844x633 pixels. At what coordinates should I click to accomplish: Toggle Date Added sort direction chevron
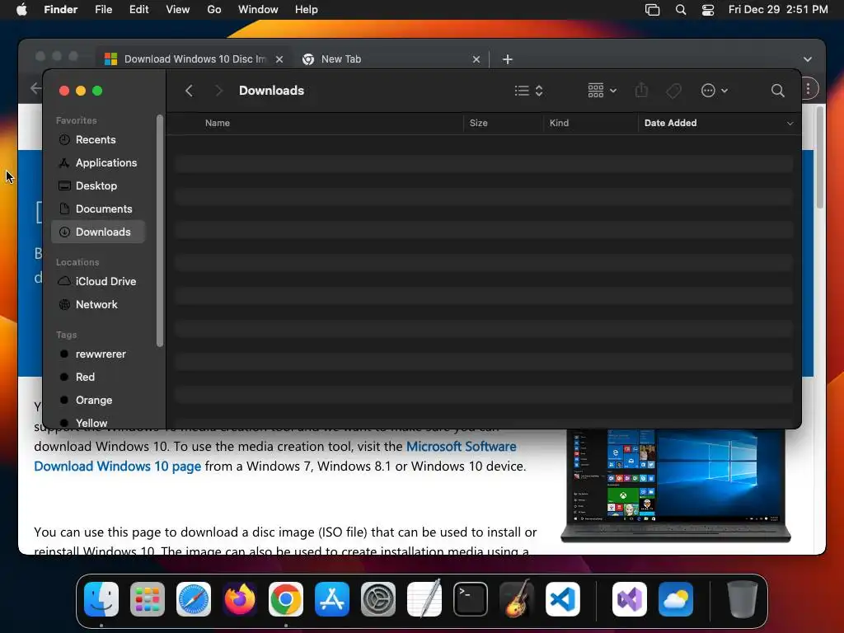(790, 124)
